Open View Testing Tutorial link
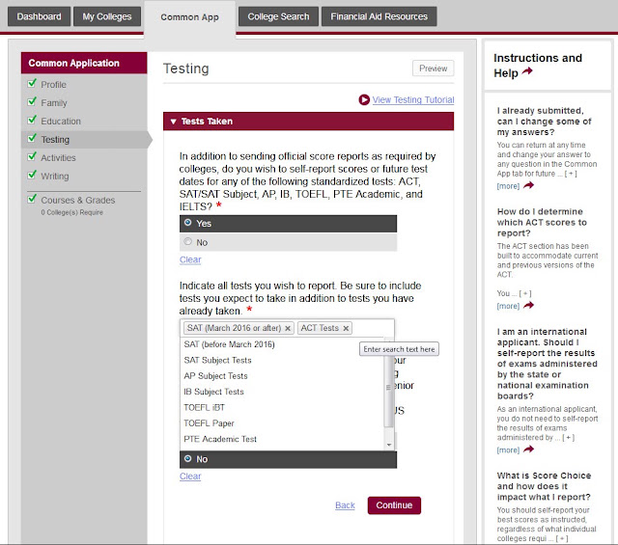 point(413,100)
